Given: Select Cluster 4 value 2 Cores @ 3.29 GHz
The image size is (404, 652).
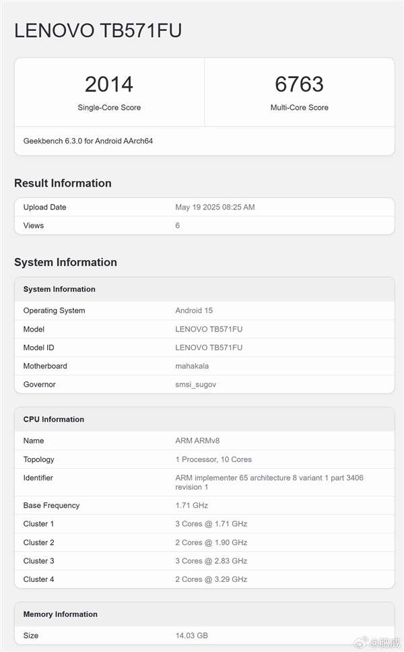Looking at the screenshot, I should tap(211, 579).
